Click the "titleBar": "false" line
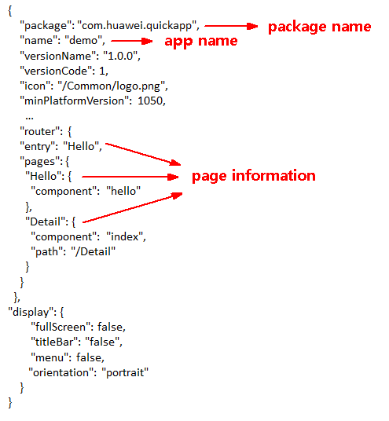 coord(76,342)
